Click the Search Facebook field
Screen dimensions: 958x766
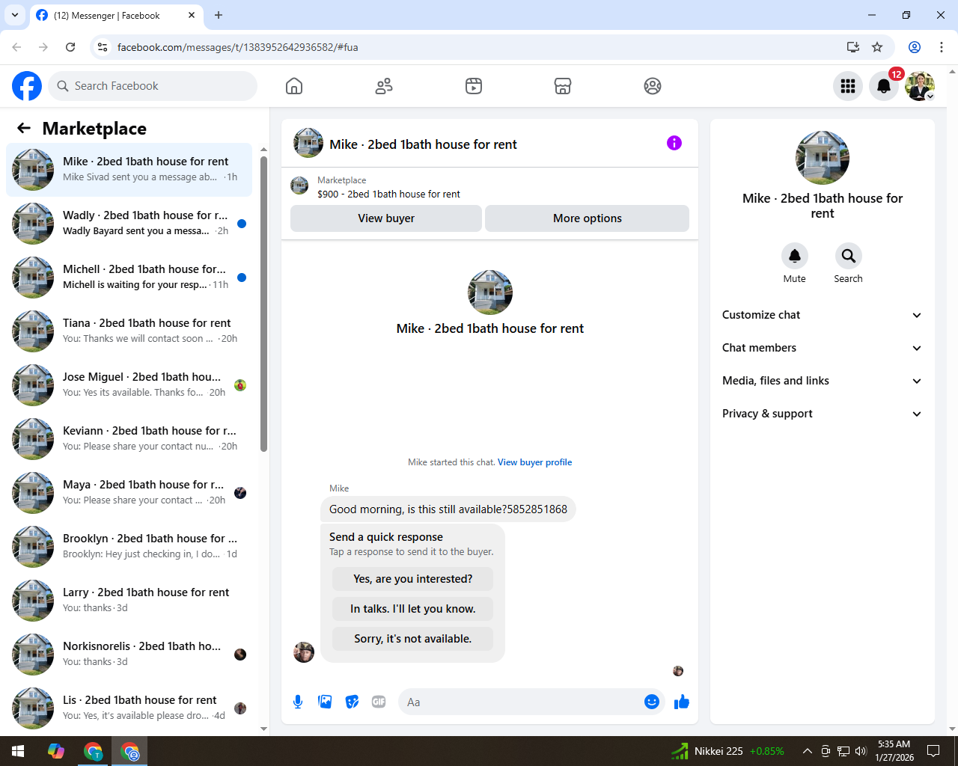pyautogui.click(x=153, y=86)
